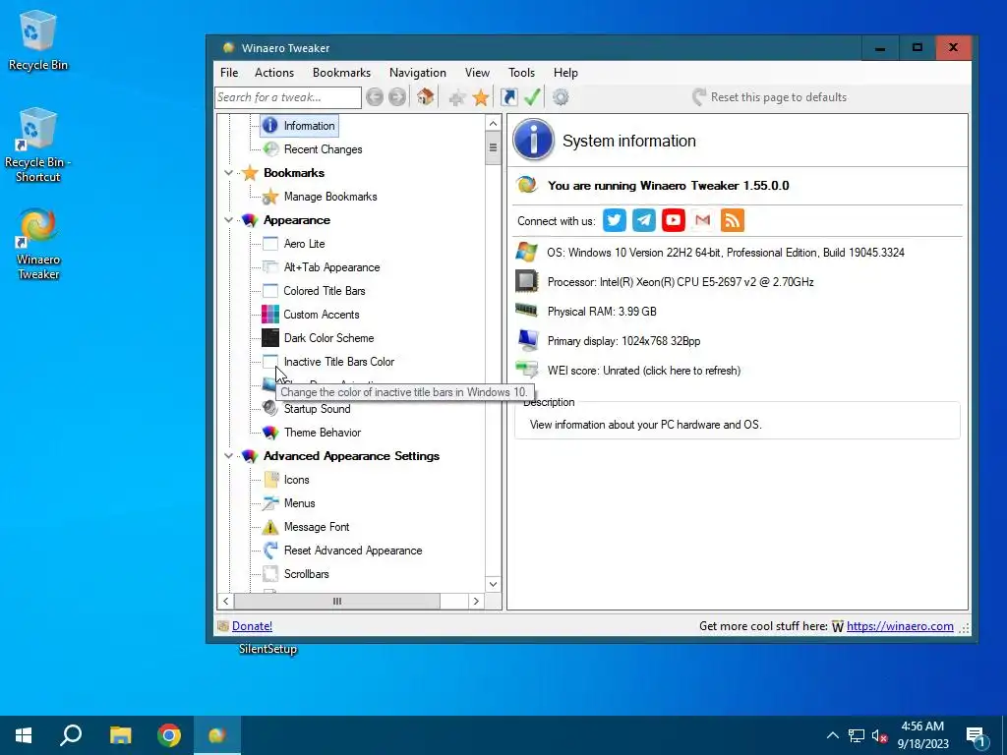The image size is (1007, 755).
Task: Select Colored Title Bars in the tree
Action: (325, 291)
